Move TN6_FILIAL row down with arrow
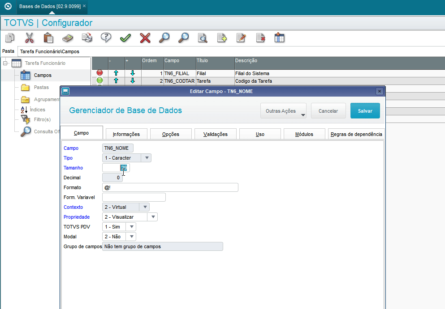Image resolution: width=445 pixels, height=309 pixels. (x=133, y=73)
